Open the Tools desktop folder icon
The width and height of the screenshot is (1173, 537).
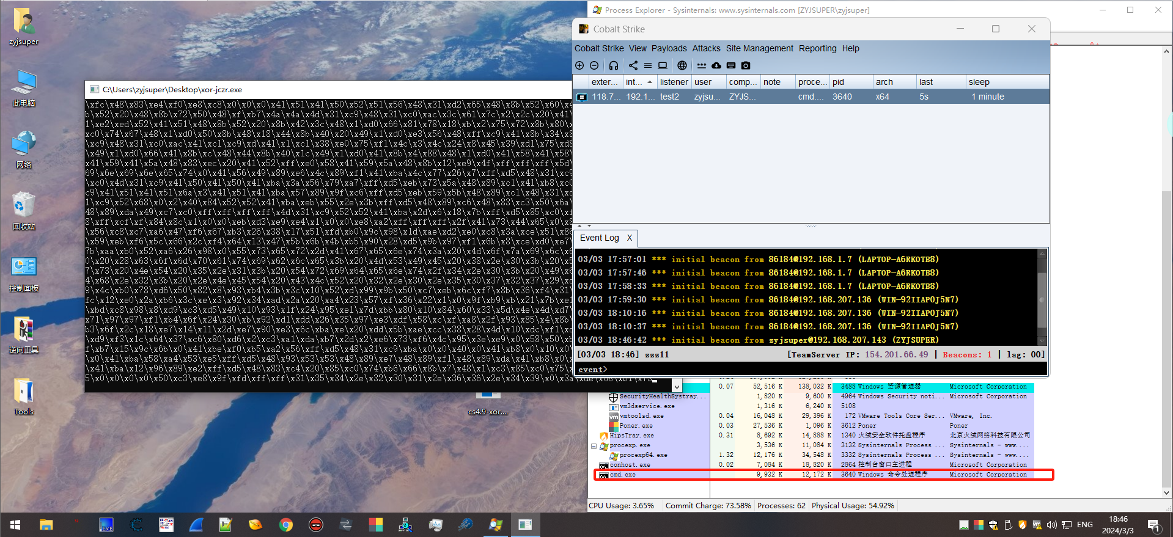(24, 396)
